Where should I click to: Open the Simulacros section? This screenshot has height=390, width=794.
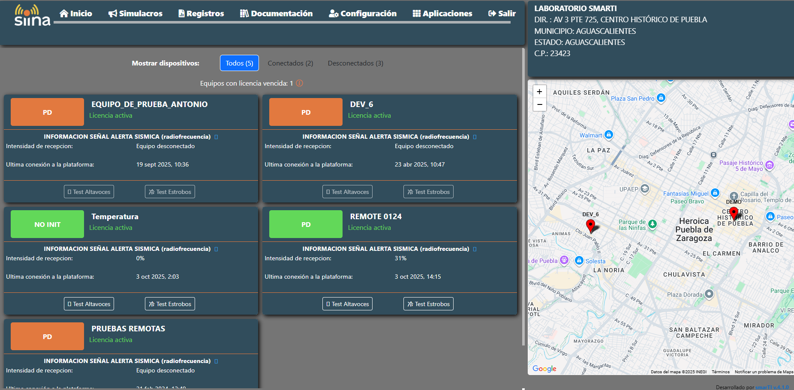pos(135,14)
